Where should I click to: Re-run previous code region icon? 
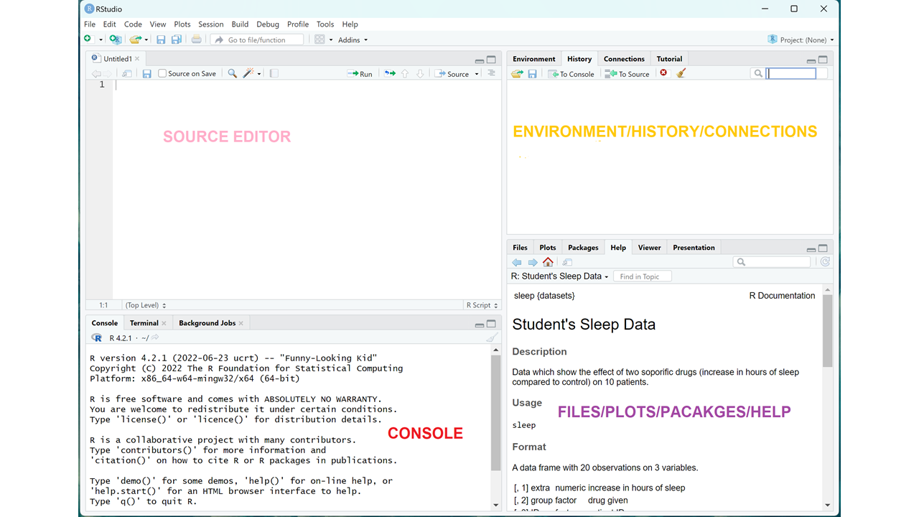coord(390,73)
